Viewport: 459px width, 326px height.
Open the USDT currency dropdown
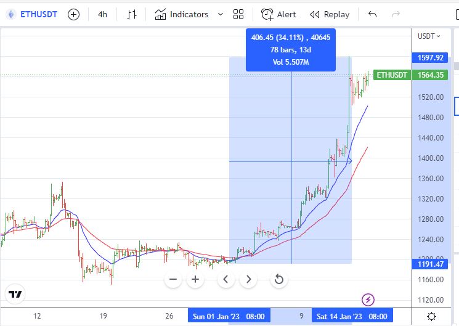[x=429, y=36]
